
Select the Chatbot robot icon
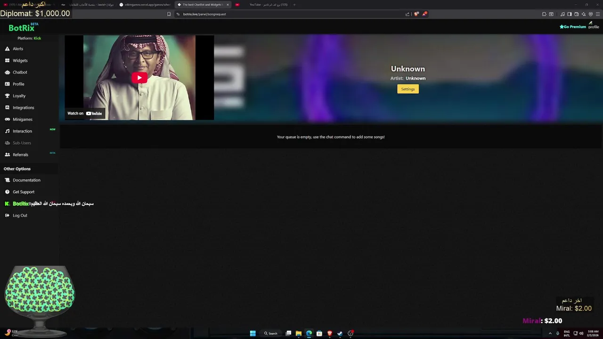click(8, 73)
